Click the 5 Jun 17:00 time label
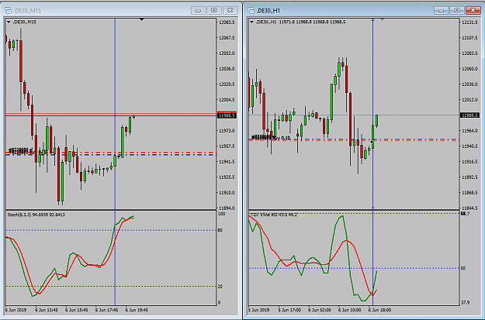Screen dimensions: 485x320 (x=289, y=310)
